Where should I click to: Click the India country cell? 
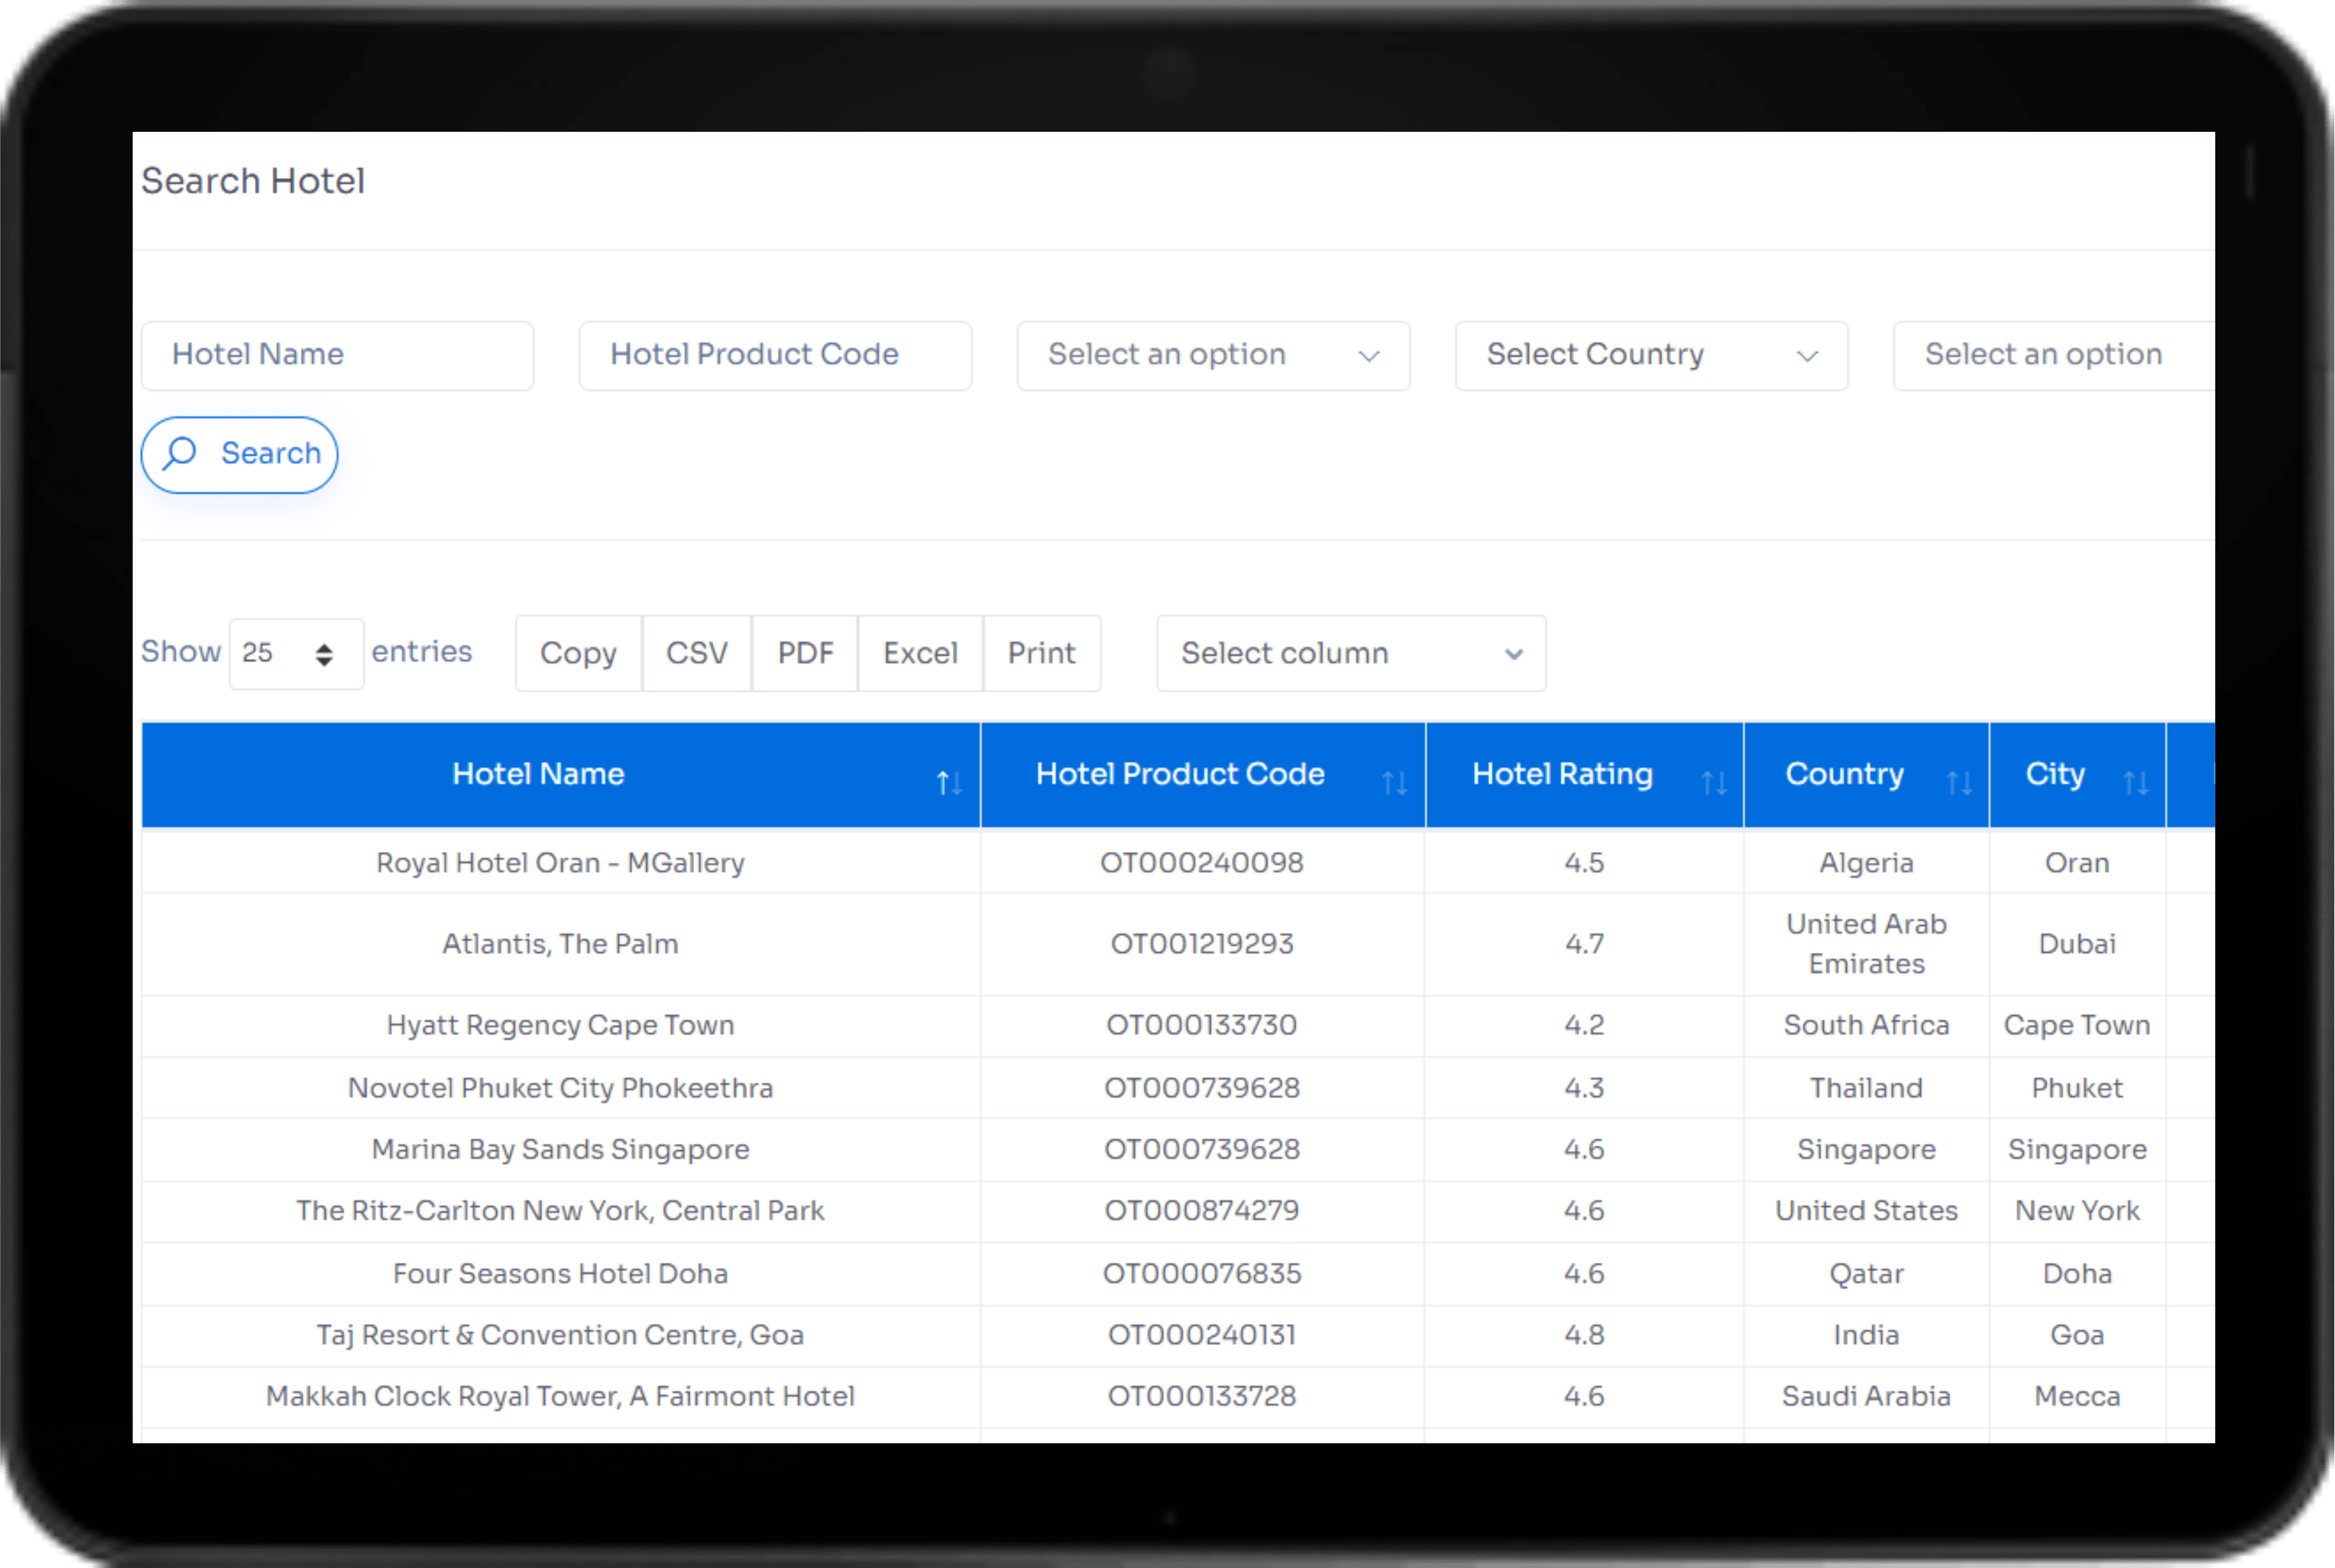point(1866,1335)
